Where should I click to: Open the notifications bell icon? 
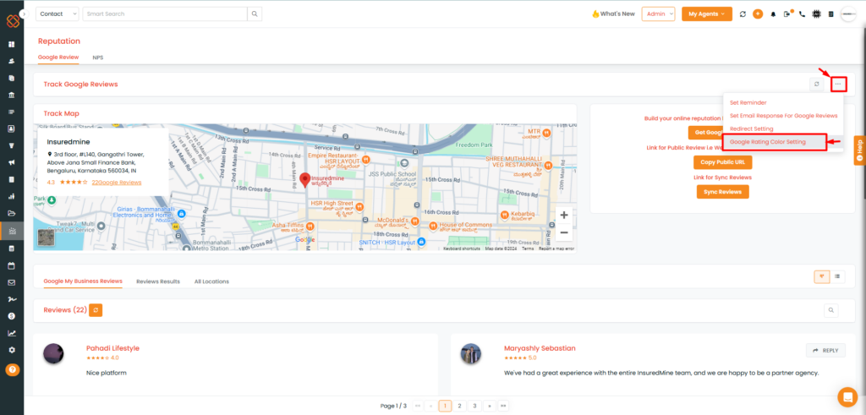pos(773,14)
